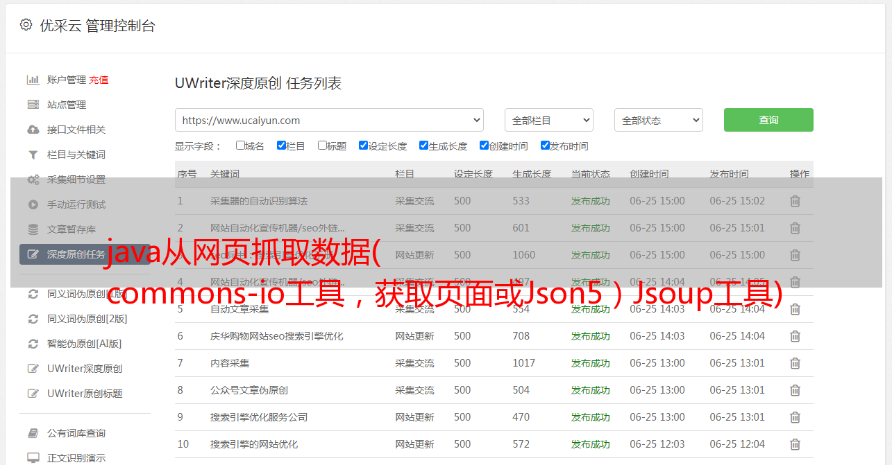Delete row 9 搜索引擎优化服务公司
The image size is (892, 465).
tap(796, 417)
